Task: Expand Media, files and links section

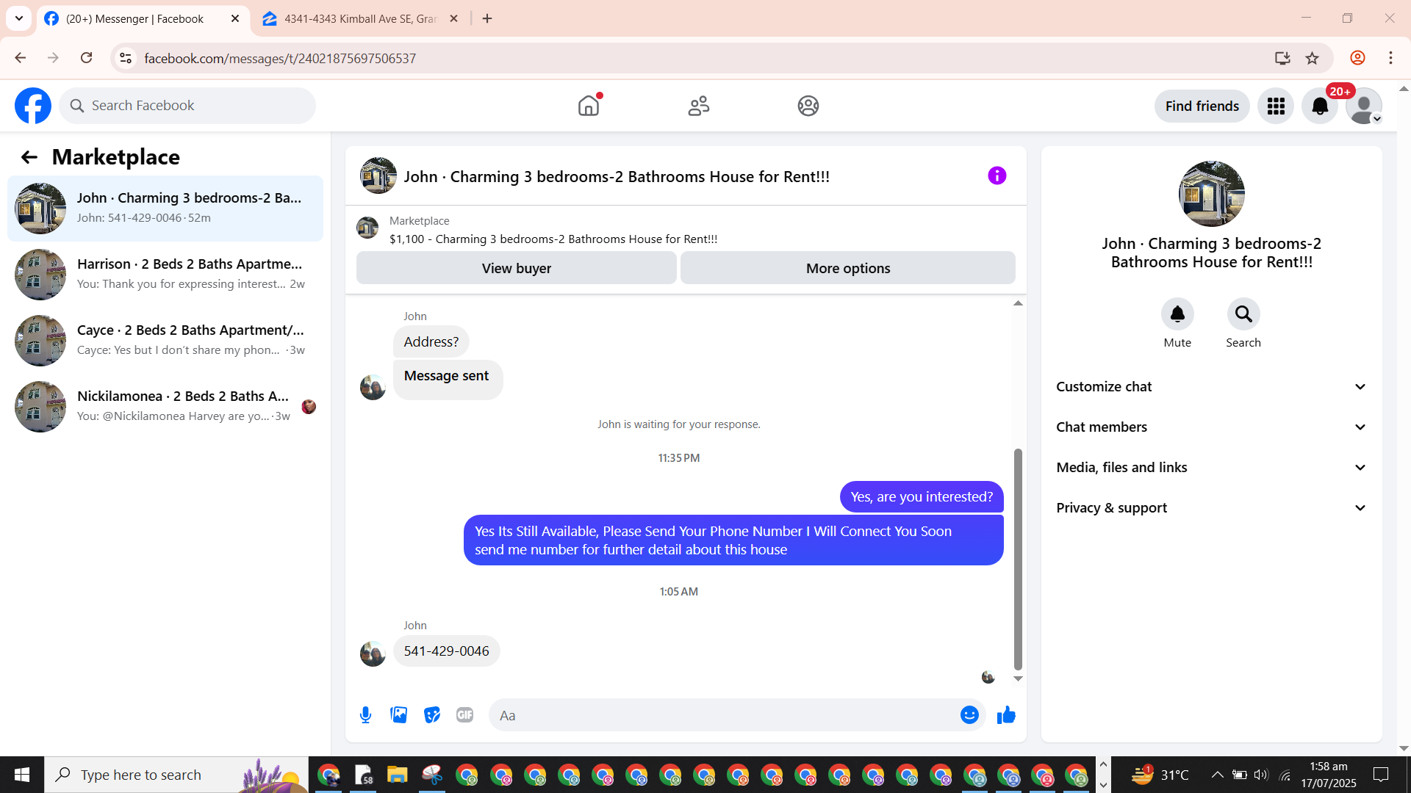Action: [x=1211, y=468]
